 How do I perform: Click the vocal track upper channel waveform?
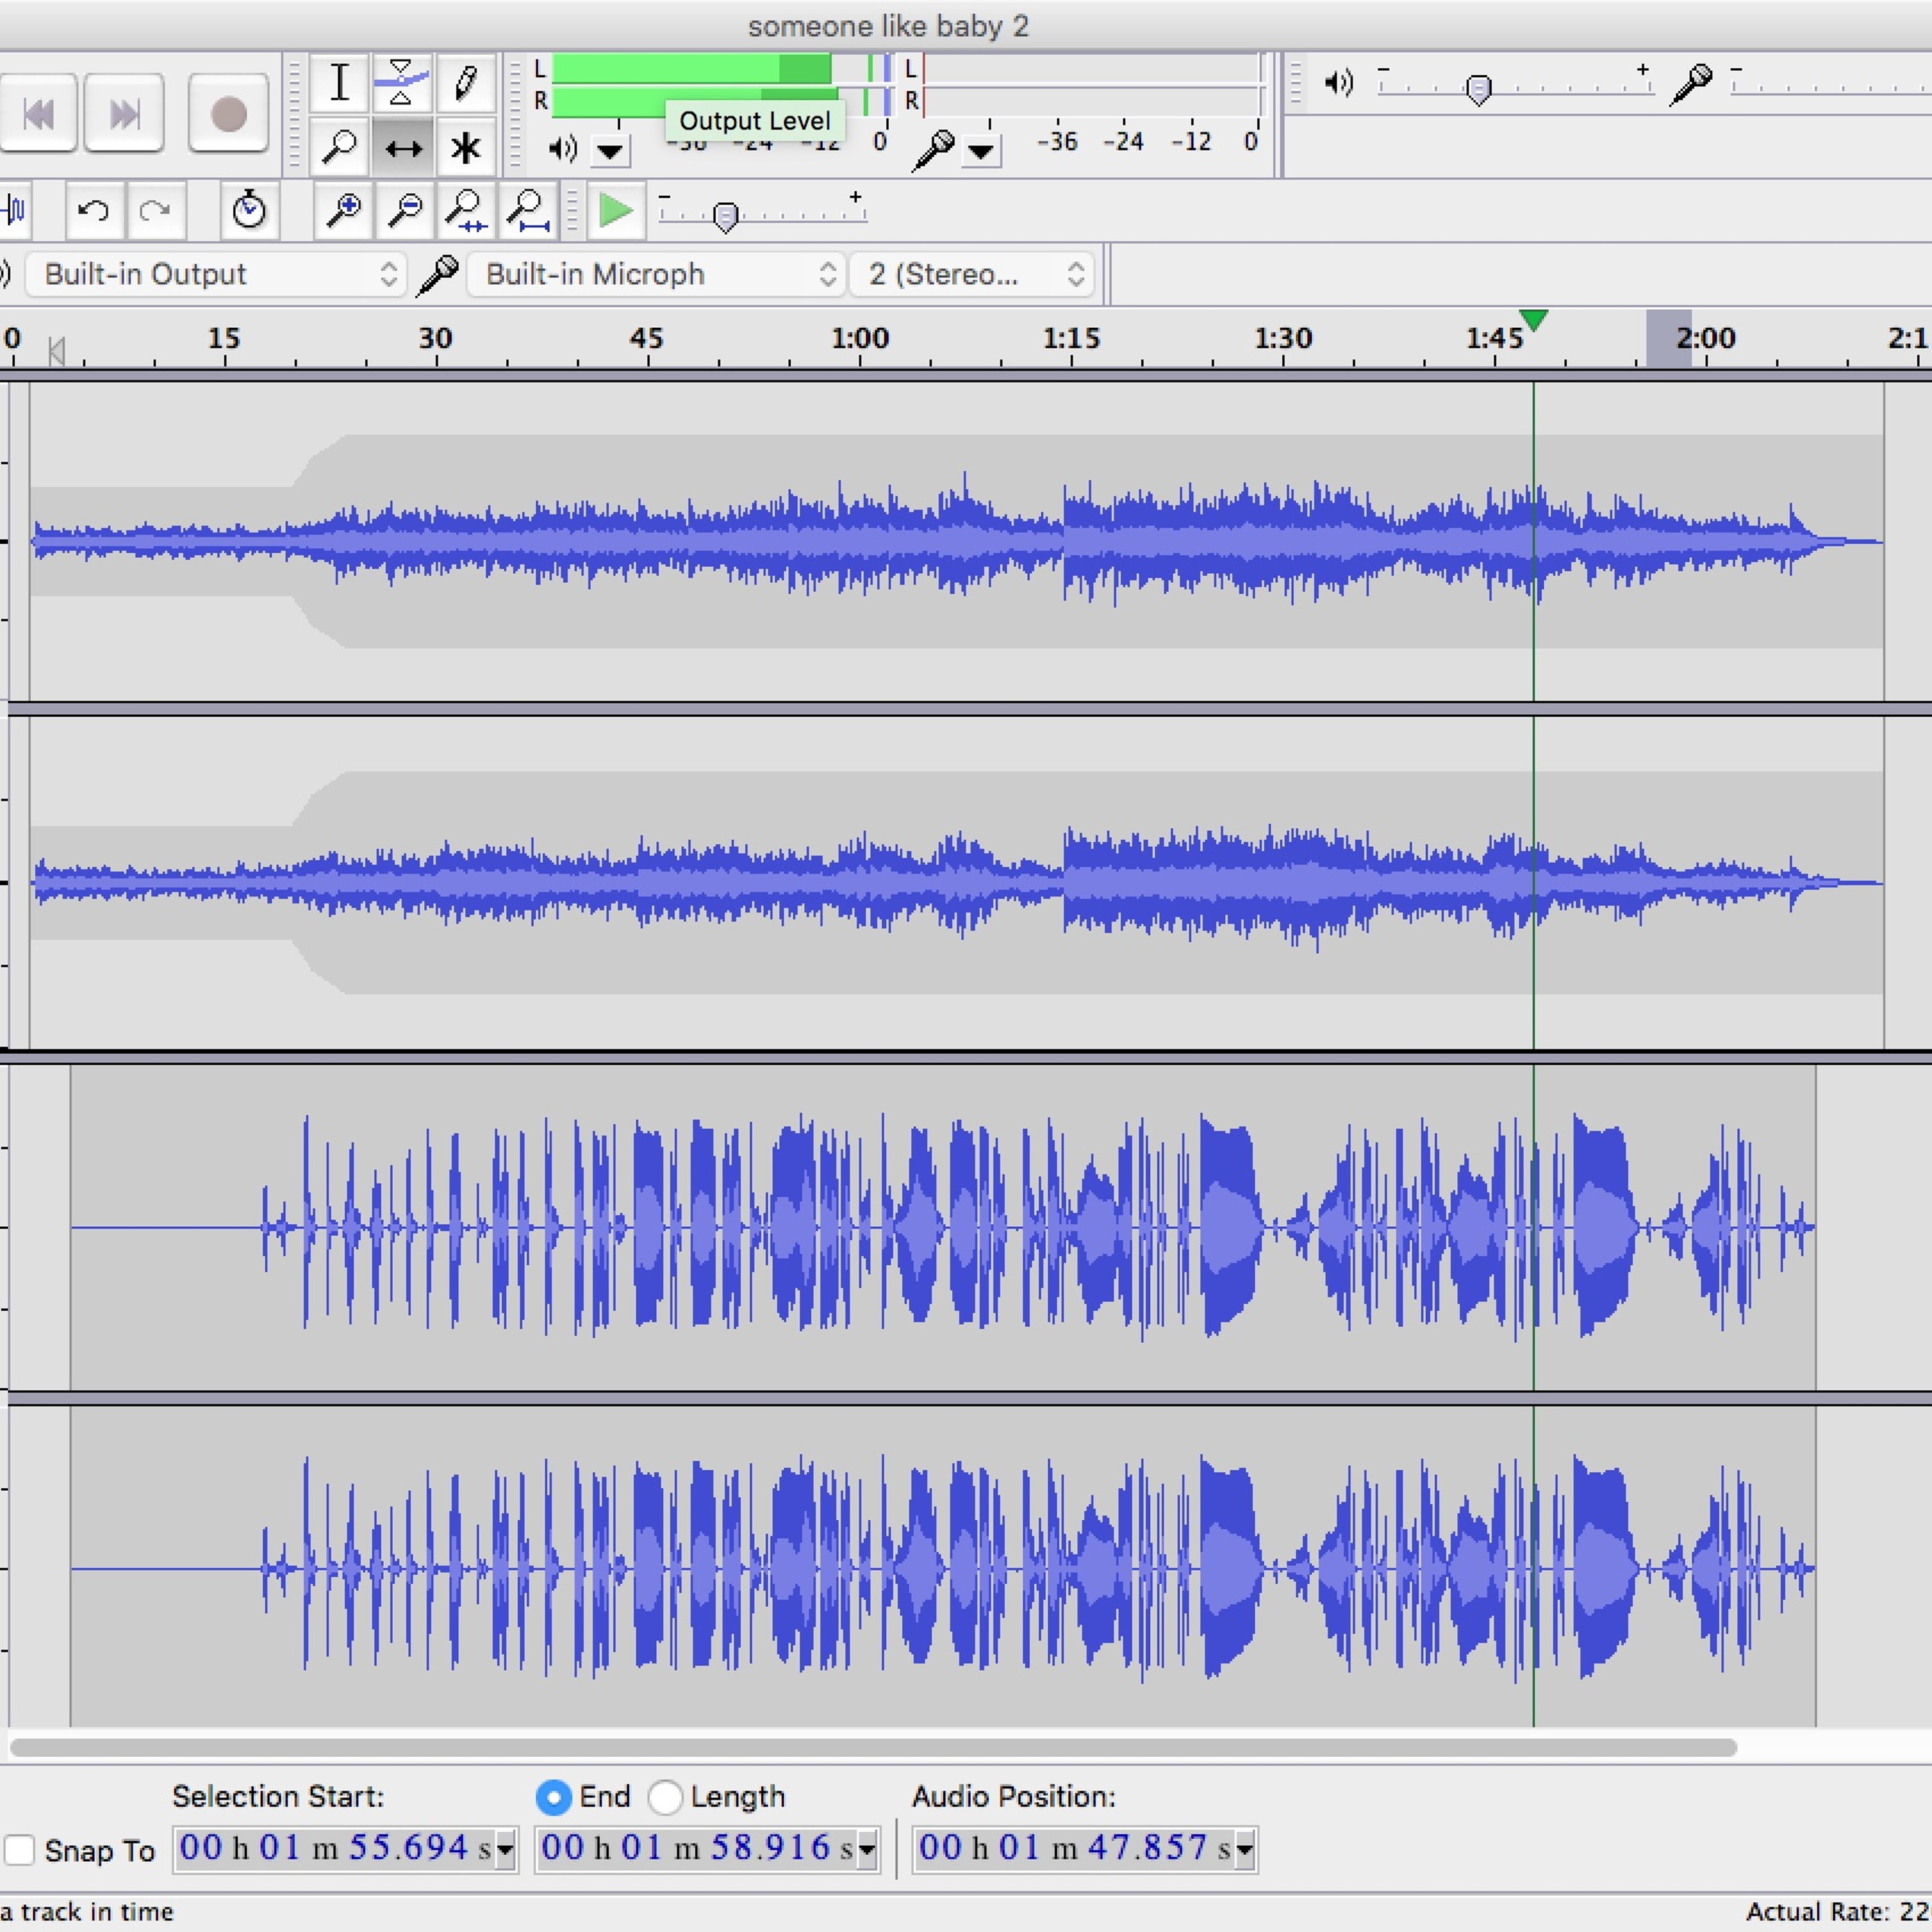[x=943, y=1227]
